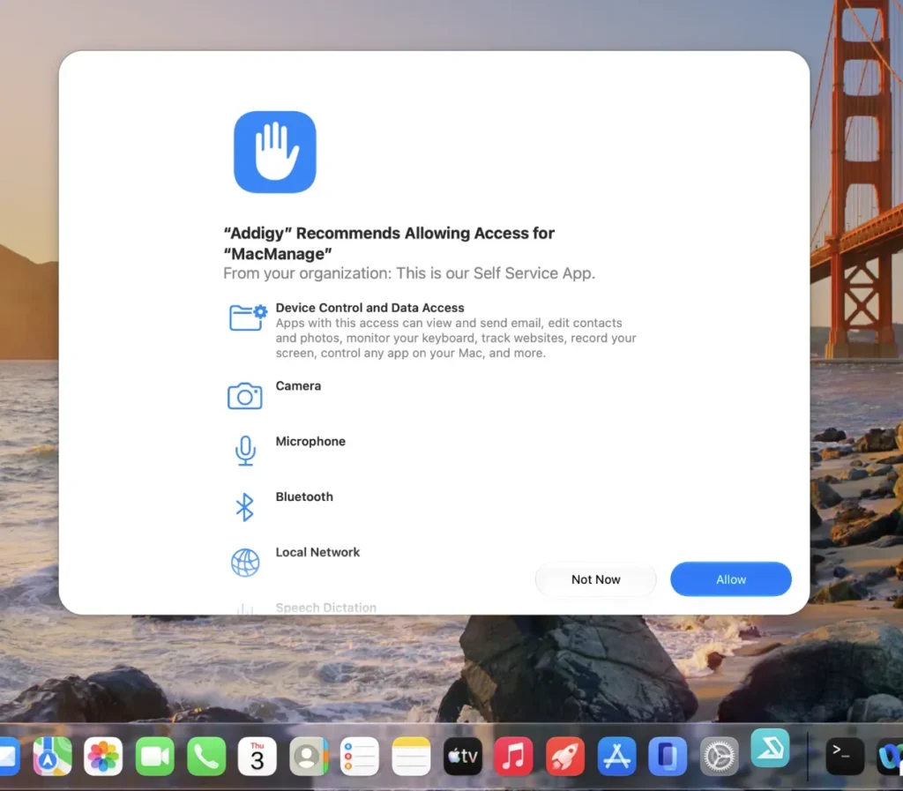The height and width of the screenshot is (791, 903).
Task: Launch Apple TV from the Dock
Action: pyautogui.click(x=462, y=756)
